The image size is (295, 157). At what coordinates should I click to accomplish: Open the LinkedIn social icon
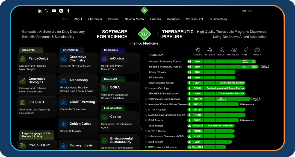(x=40, y=11)
